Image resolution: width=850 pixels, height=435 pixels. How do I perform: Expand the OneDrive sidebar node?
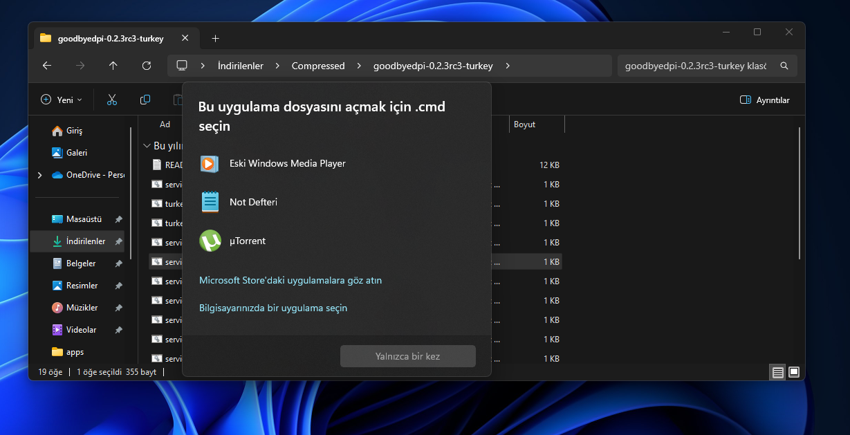tap(39, 175)
